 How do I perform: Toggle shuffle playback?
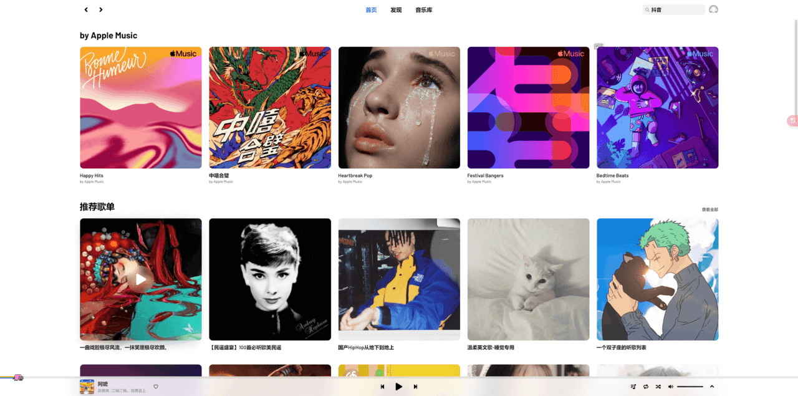658,387
